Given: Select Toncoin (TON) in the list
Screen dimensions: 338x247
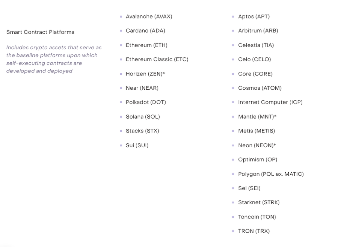Looking at the screenshot, I should (x=257, y=217).
